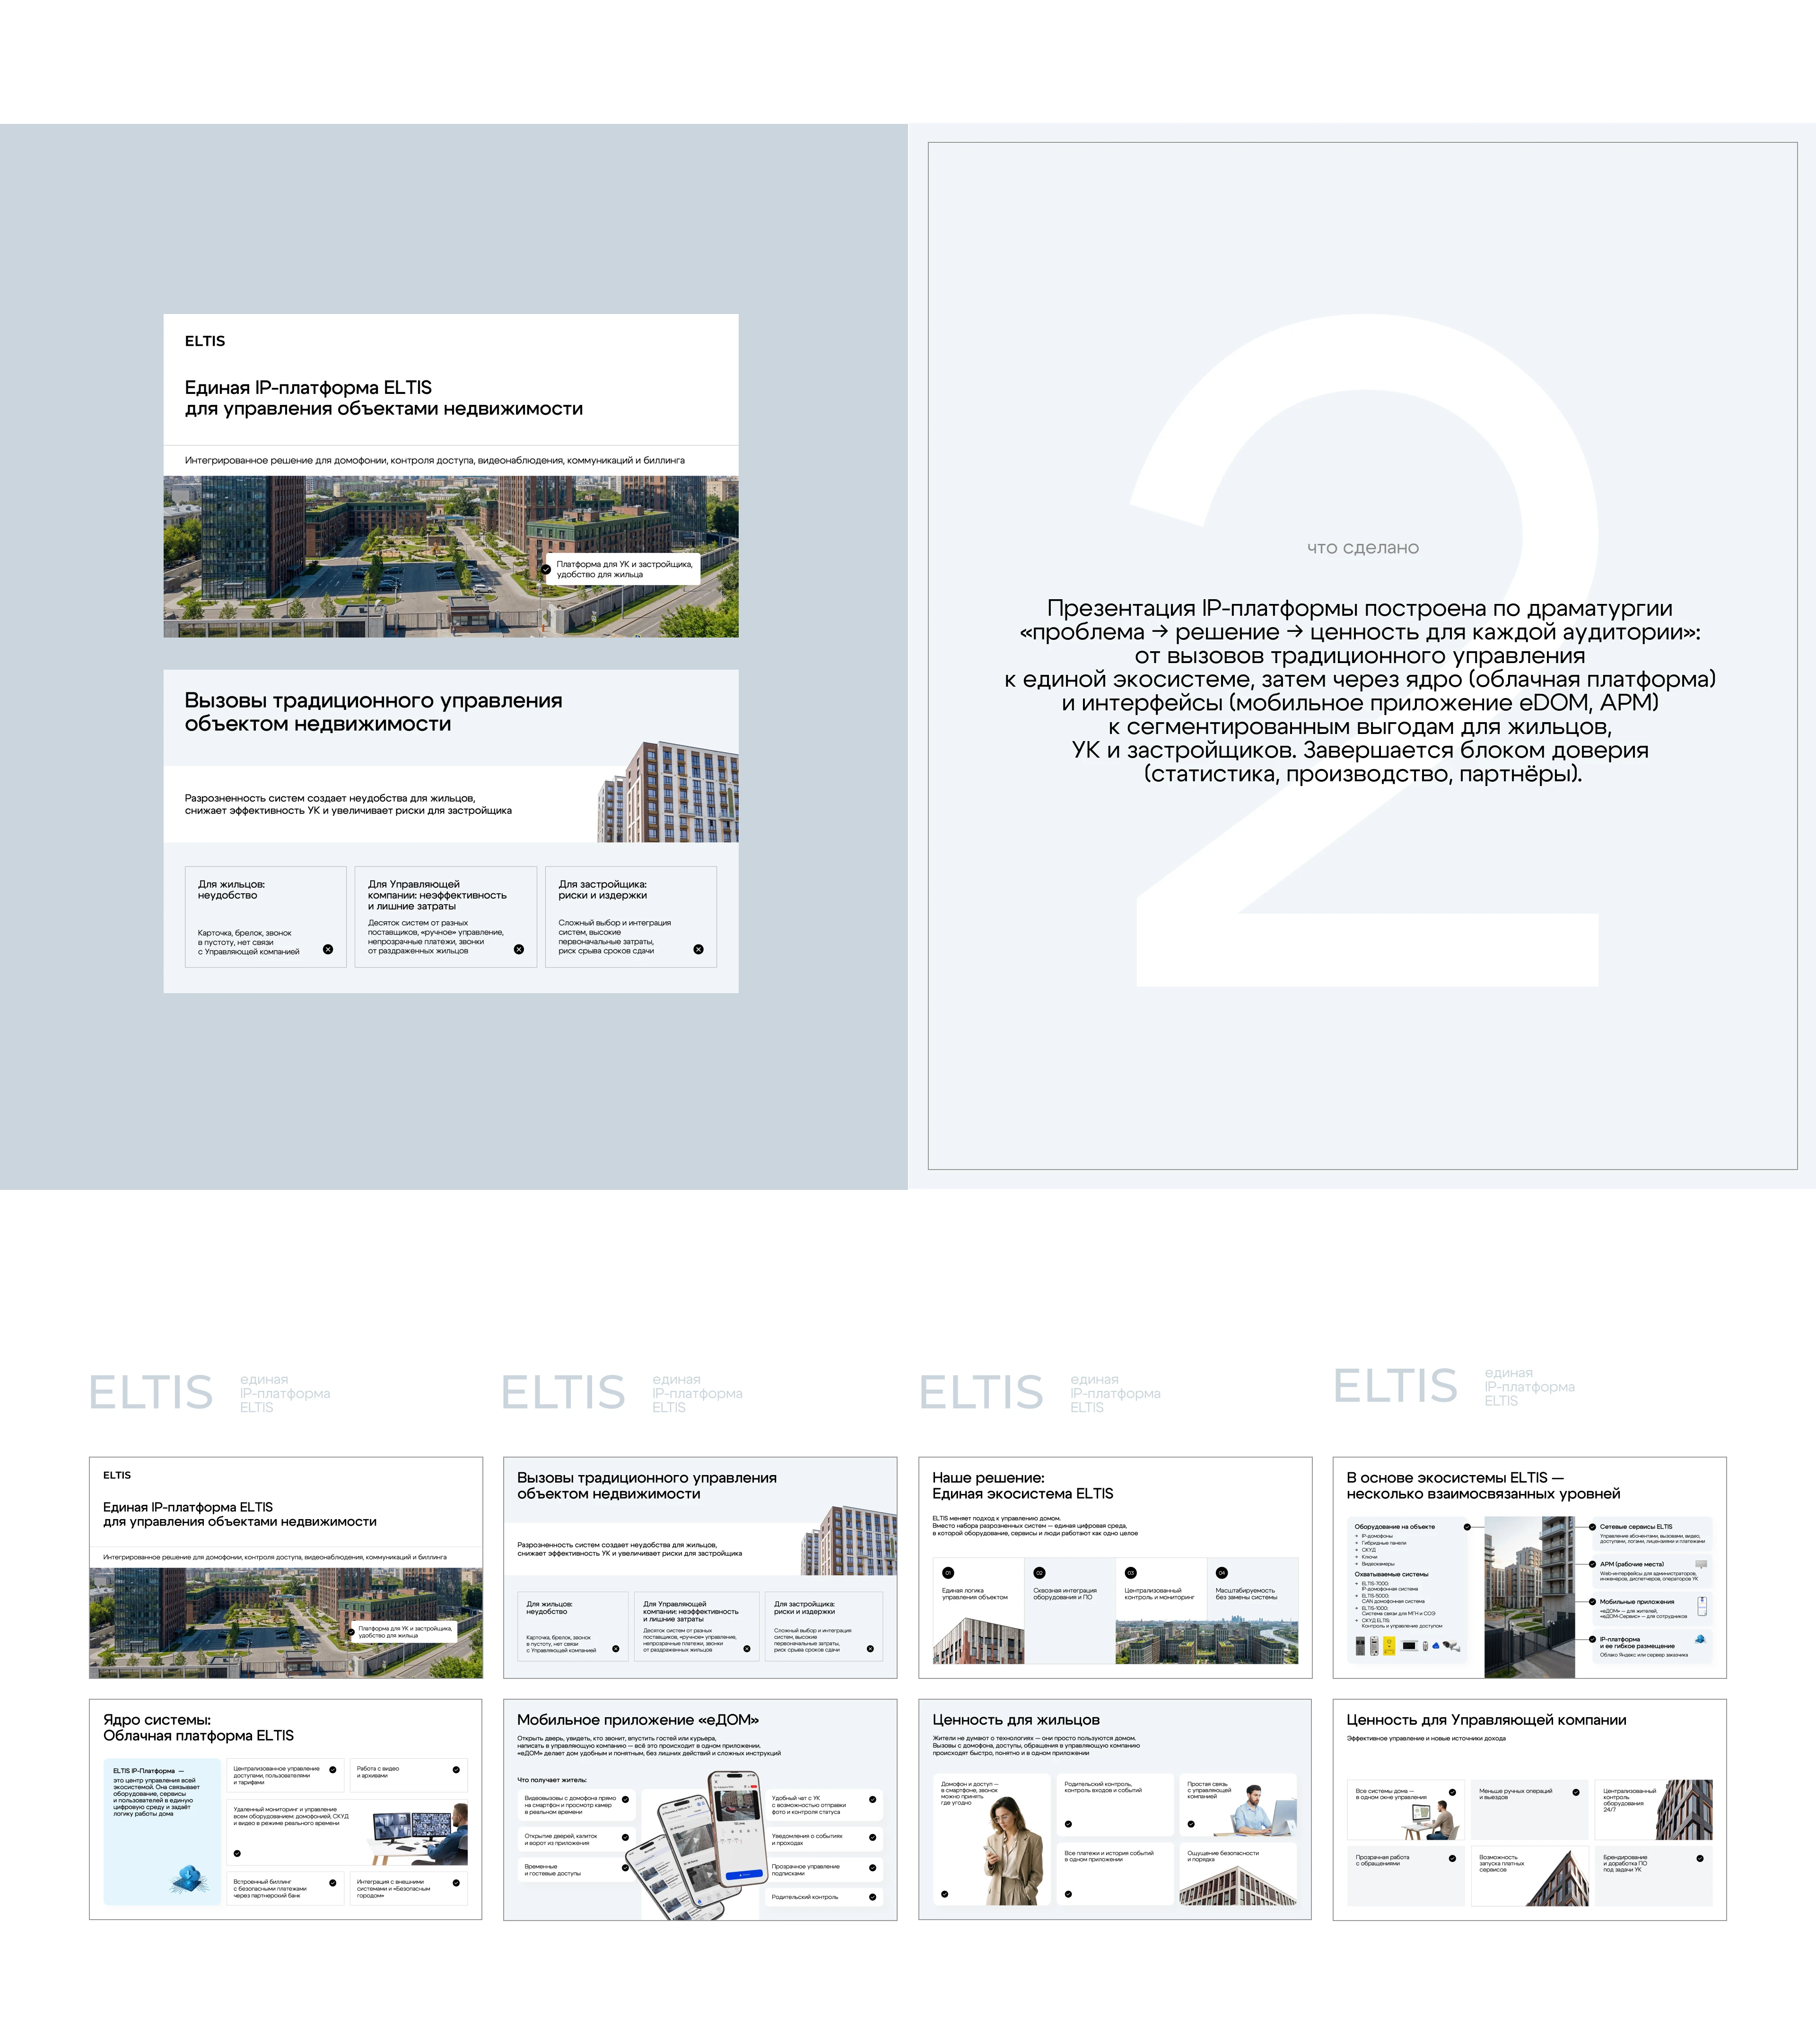This screenshot has height=2044, width=1816.
Task: Click check icon under 'Удаленный мониторинг и управление'
Action: [x=237, y=1853]
